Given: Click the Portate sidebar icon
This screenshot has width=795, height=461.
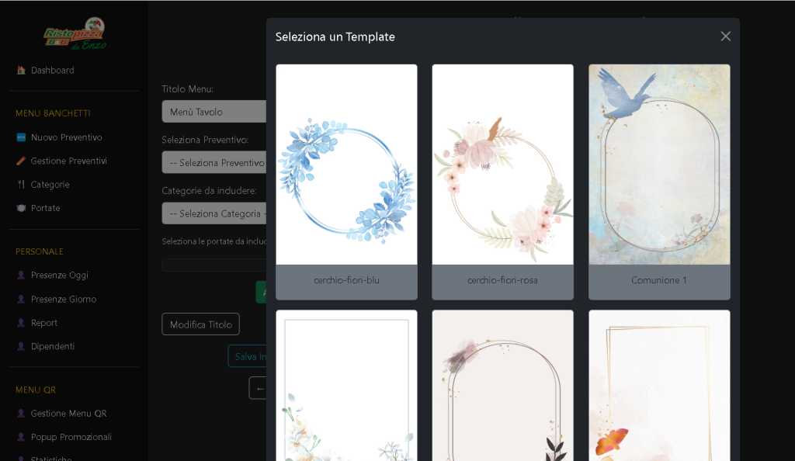Looking at the screenshot, I should pos(21,208).
